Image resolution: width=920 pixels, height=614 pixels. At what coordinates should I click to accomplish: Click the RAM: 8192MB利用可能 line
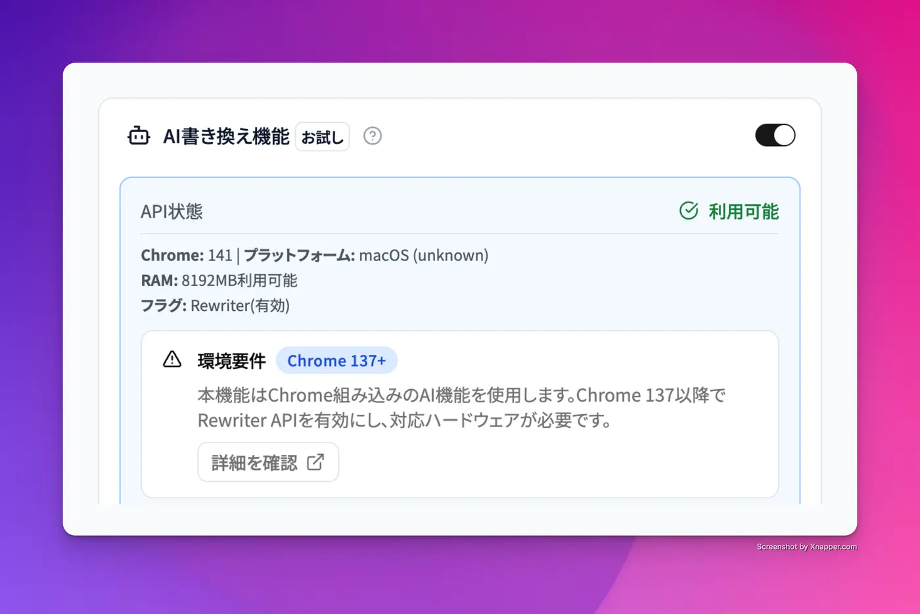point(219,280)
